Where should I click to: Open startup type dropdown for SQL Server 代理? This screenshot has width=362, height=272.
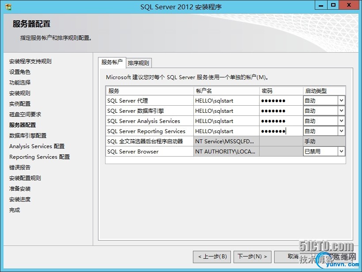(x=341, y=100)
